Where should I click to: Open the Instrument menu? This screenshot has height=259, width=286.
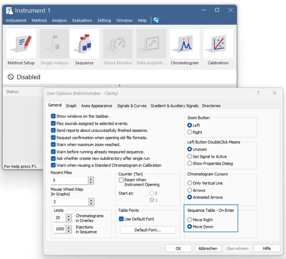point(16,20)
